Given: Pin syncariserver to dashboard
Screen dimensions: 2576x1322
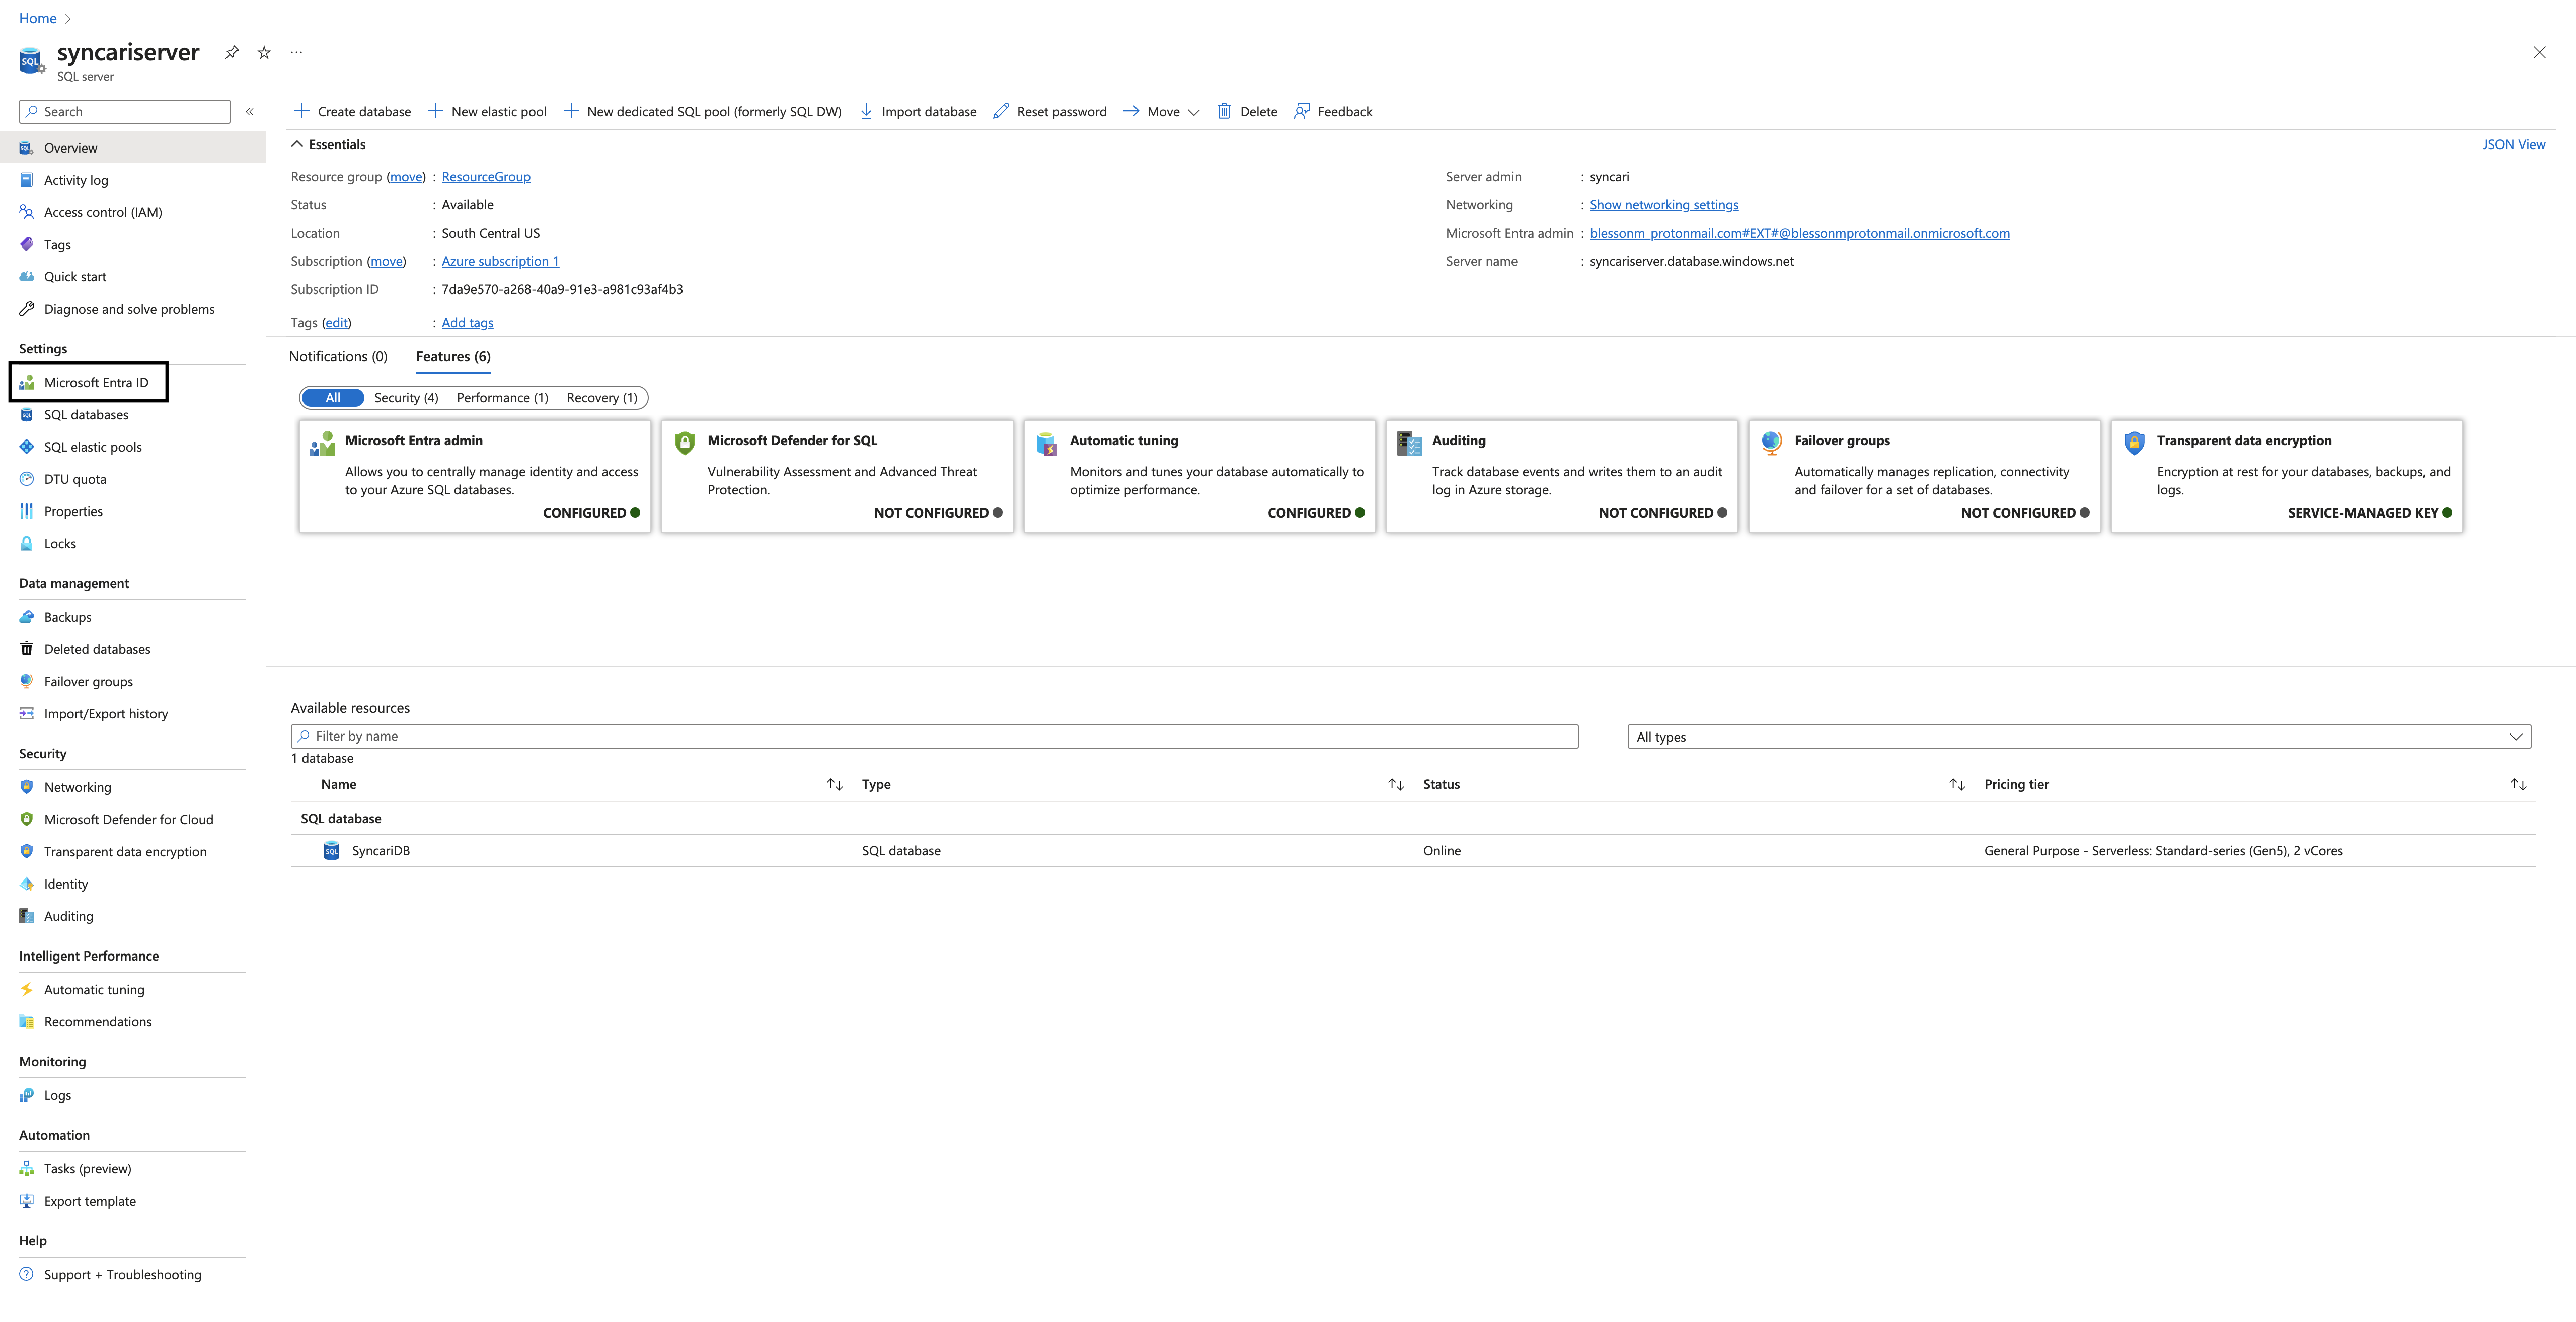Looking at the screenshot, I should coord(232,52).
